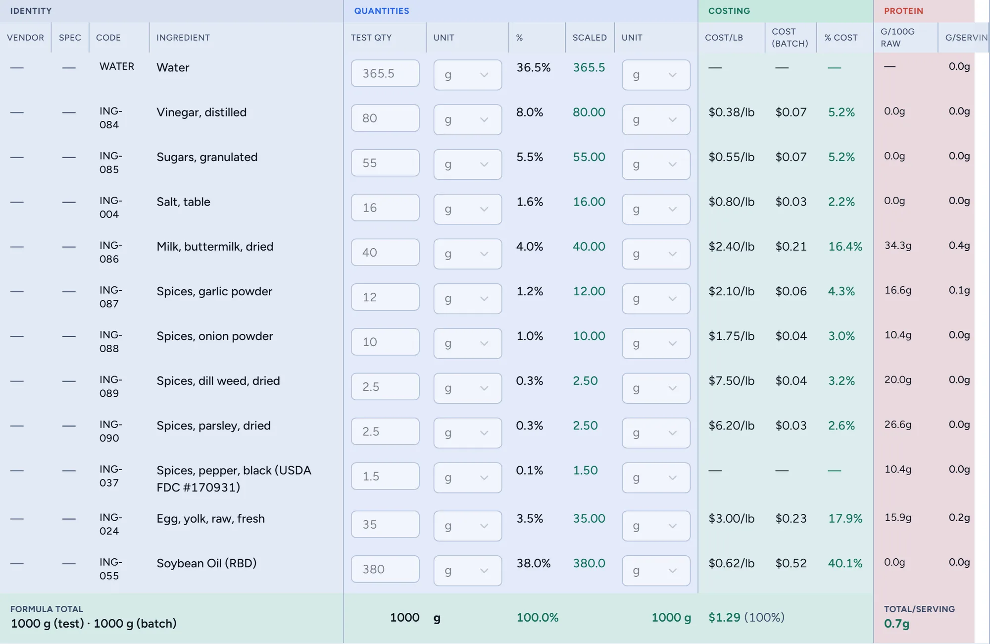Edit the Vinegar test quantity field 80
The width and height of the screenshot is (990, 644).
(385, 118)
